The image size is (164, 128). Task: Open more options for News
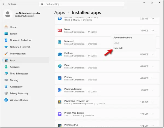(x=153, y=30)
